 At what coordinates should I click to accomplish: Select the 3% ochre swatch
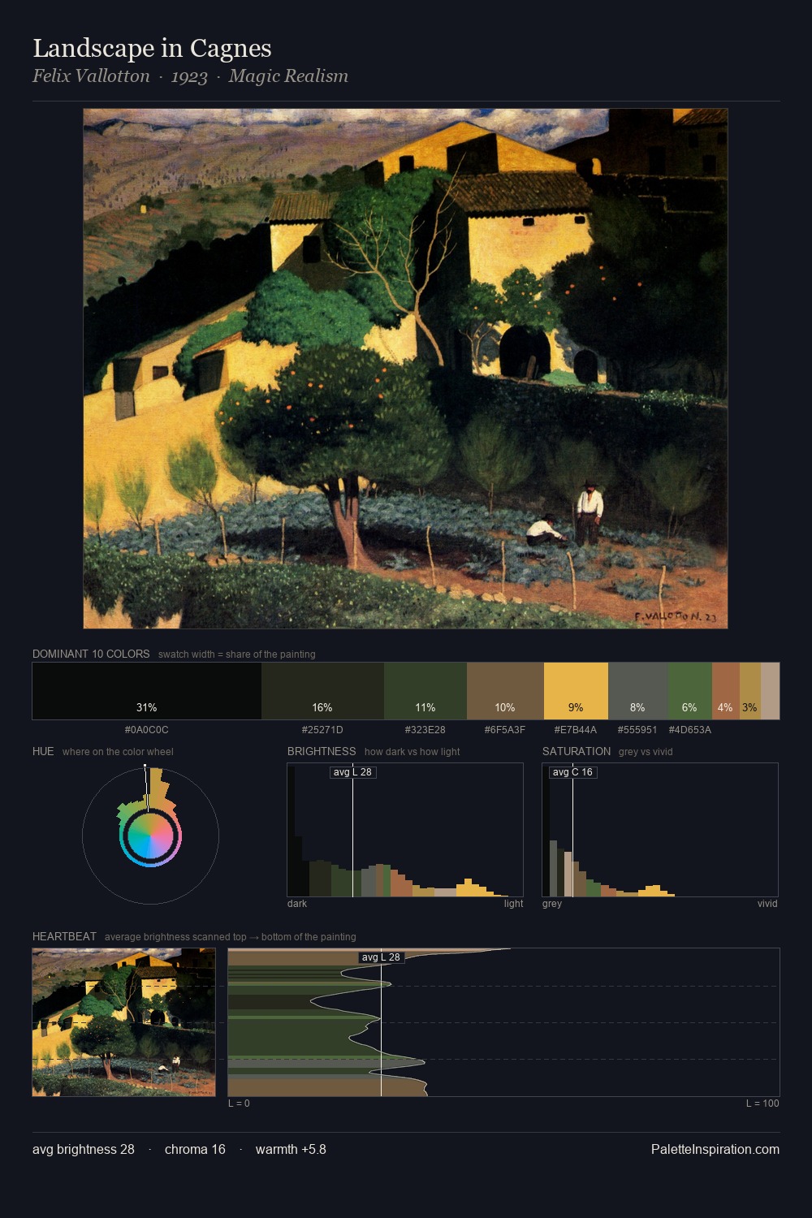pyautogui.click(x=750, y=691)
